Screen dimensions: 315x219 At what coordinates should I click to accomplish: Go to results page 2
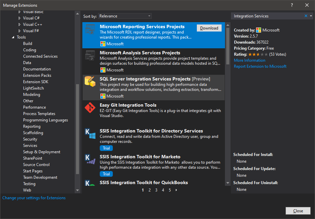point(150,190)
